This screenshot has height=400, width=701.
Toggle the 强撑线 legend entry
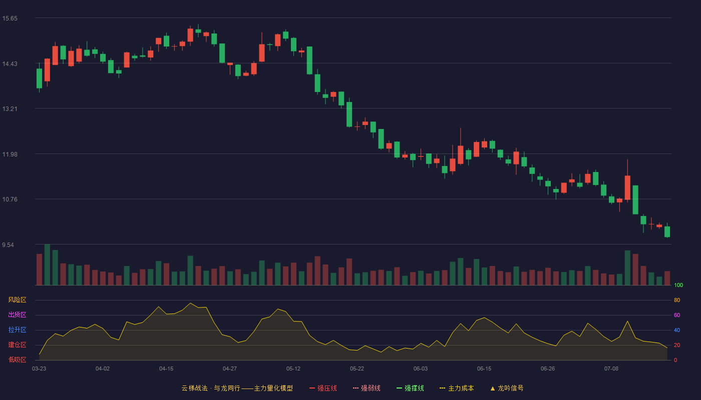410,388
